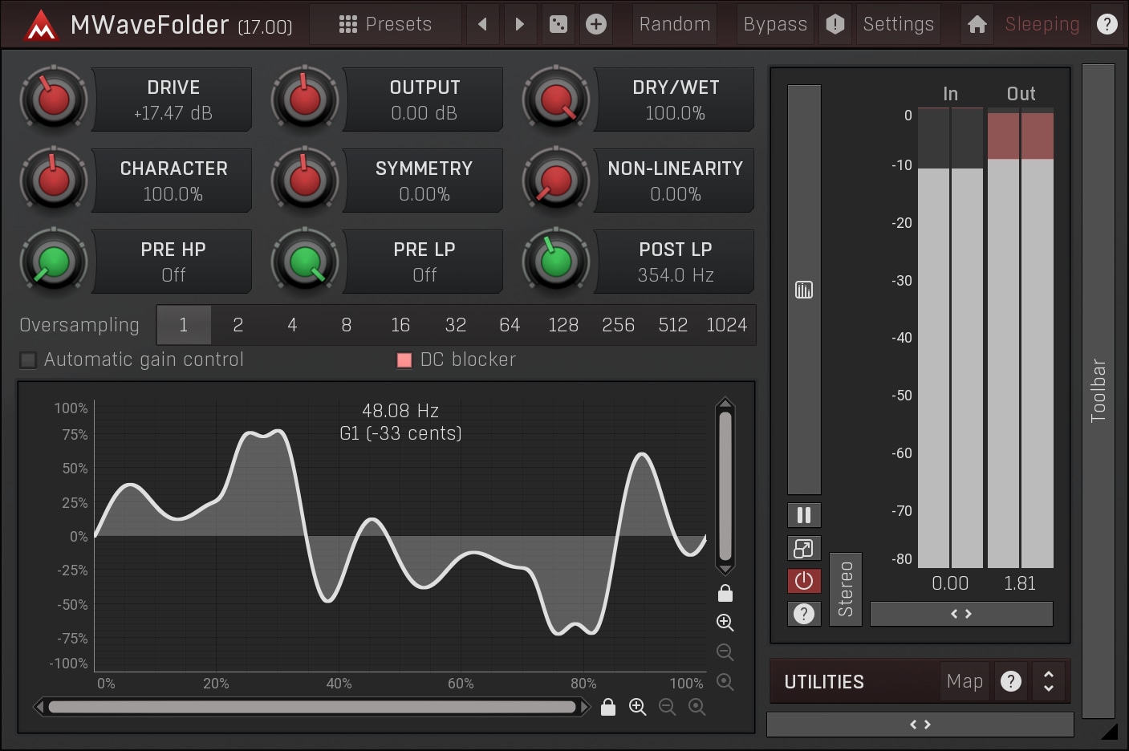Open the Presets dropdown
The image size is (1129, 751).
point(386,25)
